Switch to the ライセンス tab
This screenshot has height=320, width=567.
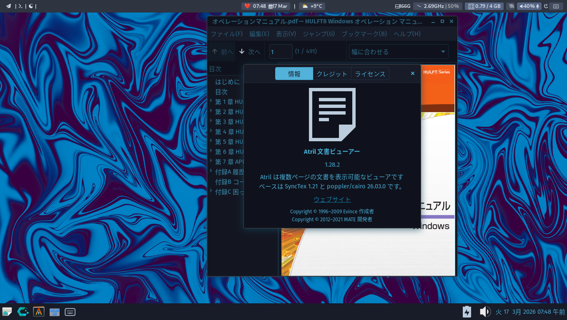(x=370, y=74)
